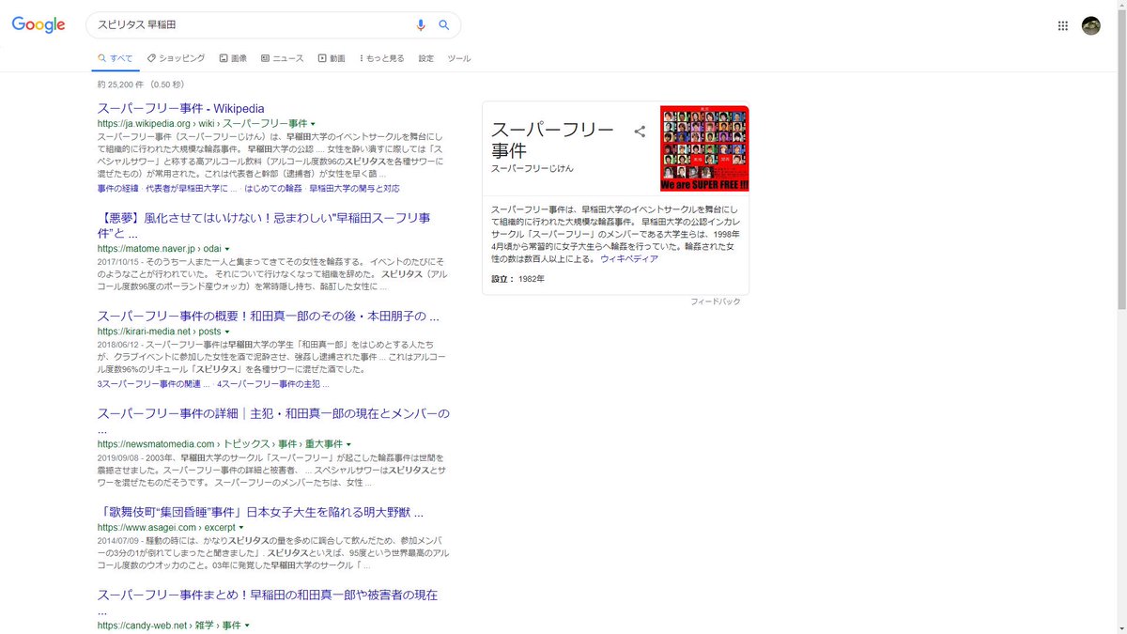Expand the ja.wikipedia.org URL dropdown arrow
This screenshot has width=1127, height=634.
313,124
